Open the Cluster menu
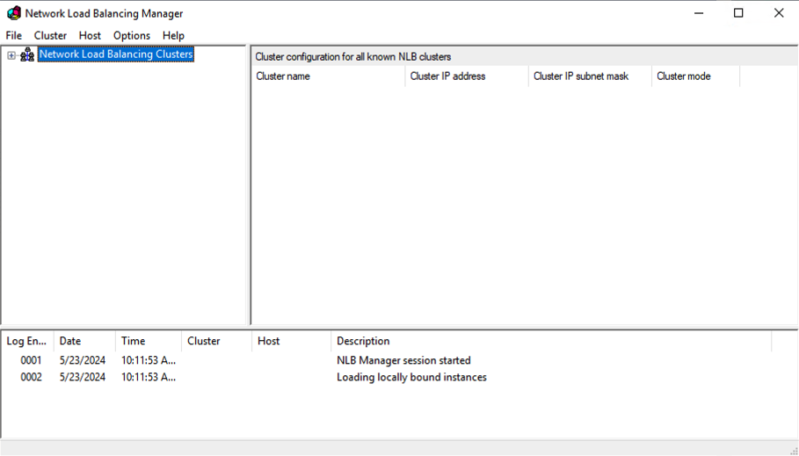 coord(50,35)
